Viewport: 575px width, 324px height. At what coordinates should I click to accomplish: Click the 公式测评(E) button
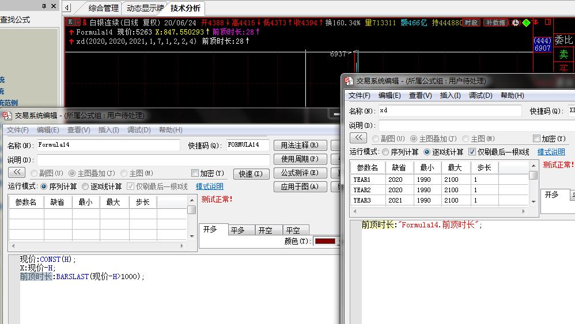(x=300, y=173)
